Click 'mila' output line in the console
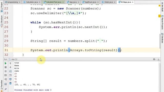Screen dimensions: 164x92 click(x=16, y=68)
